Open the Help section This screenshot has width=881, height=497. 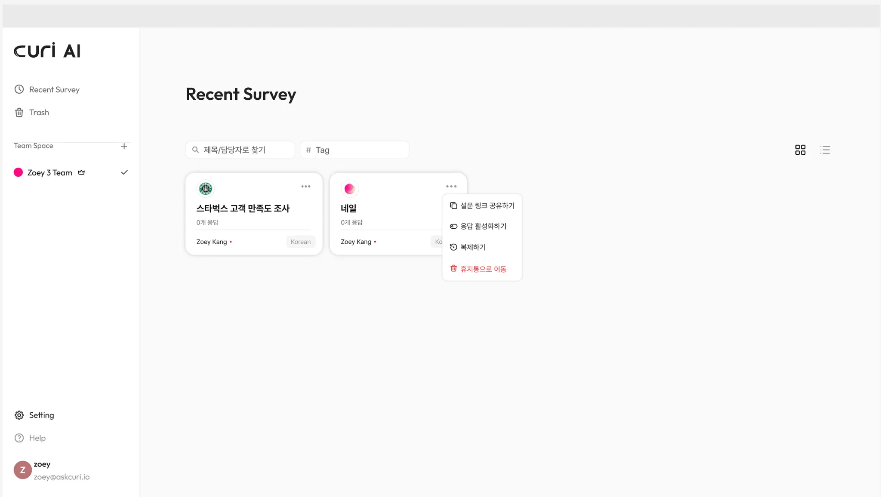(37, 438)
